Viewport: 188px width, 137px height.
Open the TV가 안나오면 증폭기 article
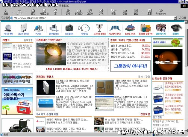(74, 98)
